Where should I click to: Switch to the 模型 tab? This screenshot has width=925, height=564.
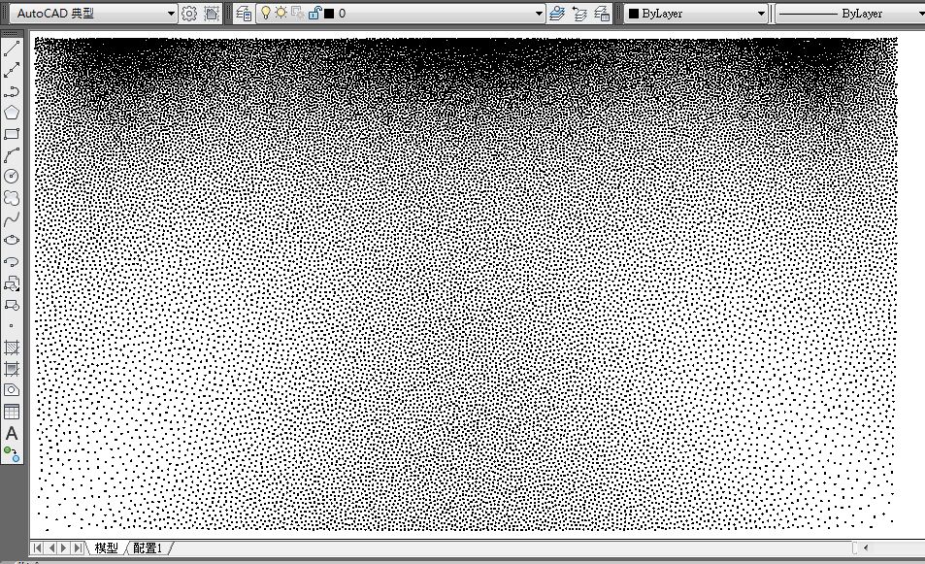pos(106,548)
